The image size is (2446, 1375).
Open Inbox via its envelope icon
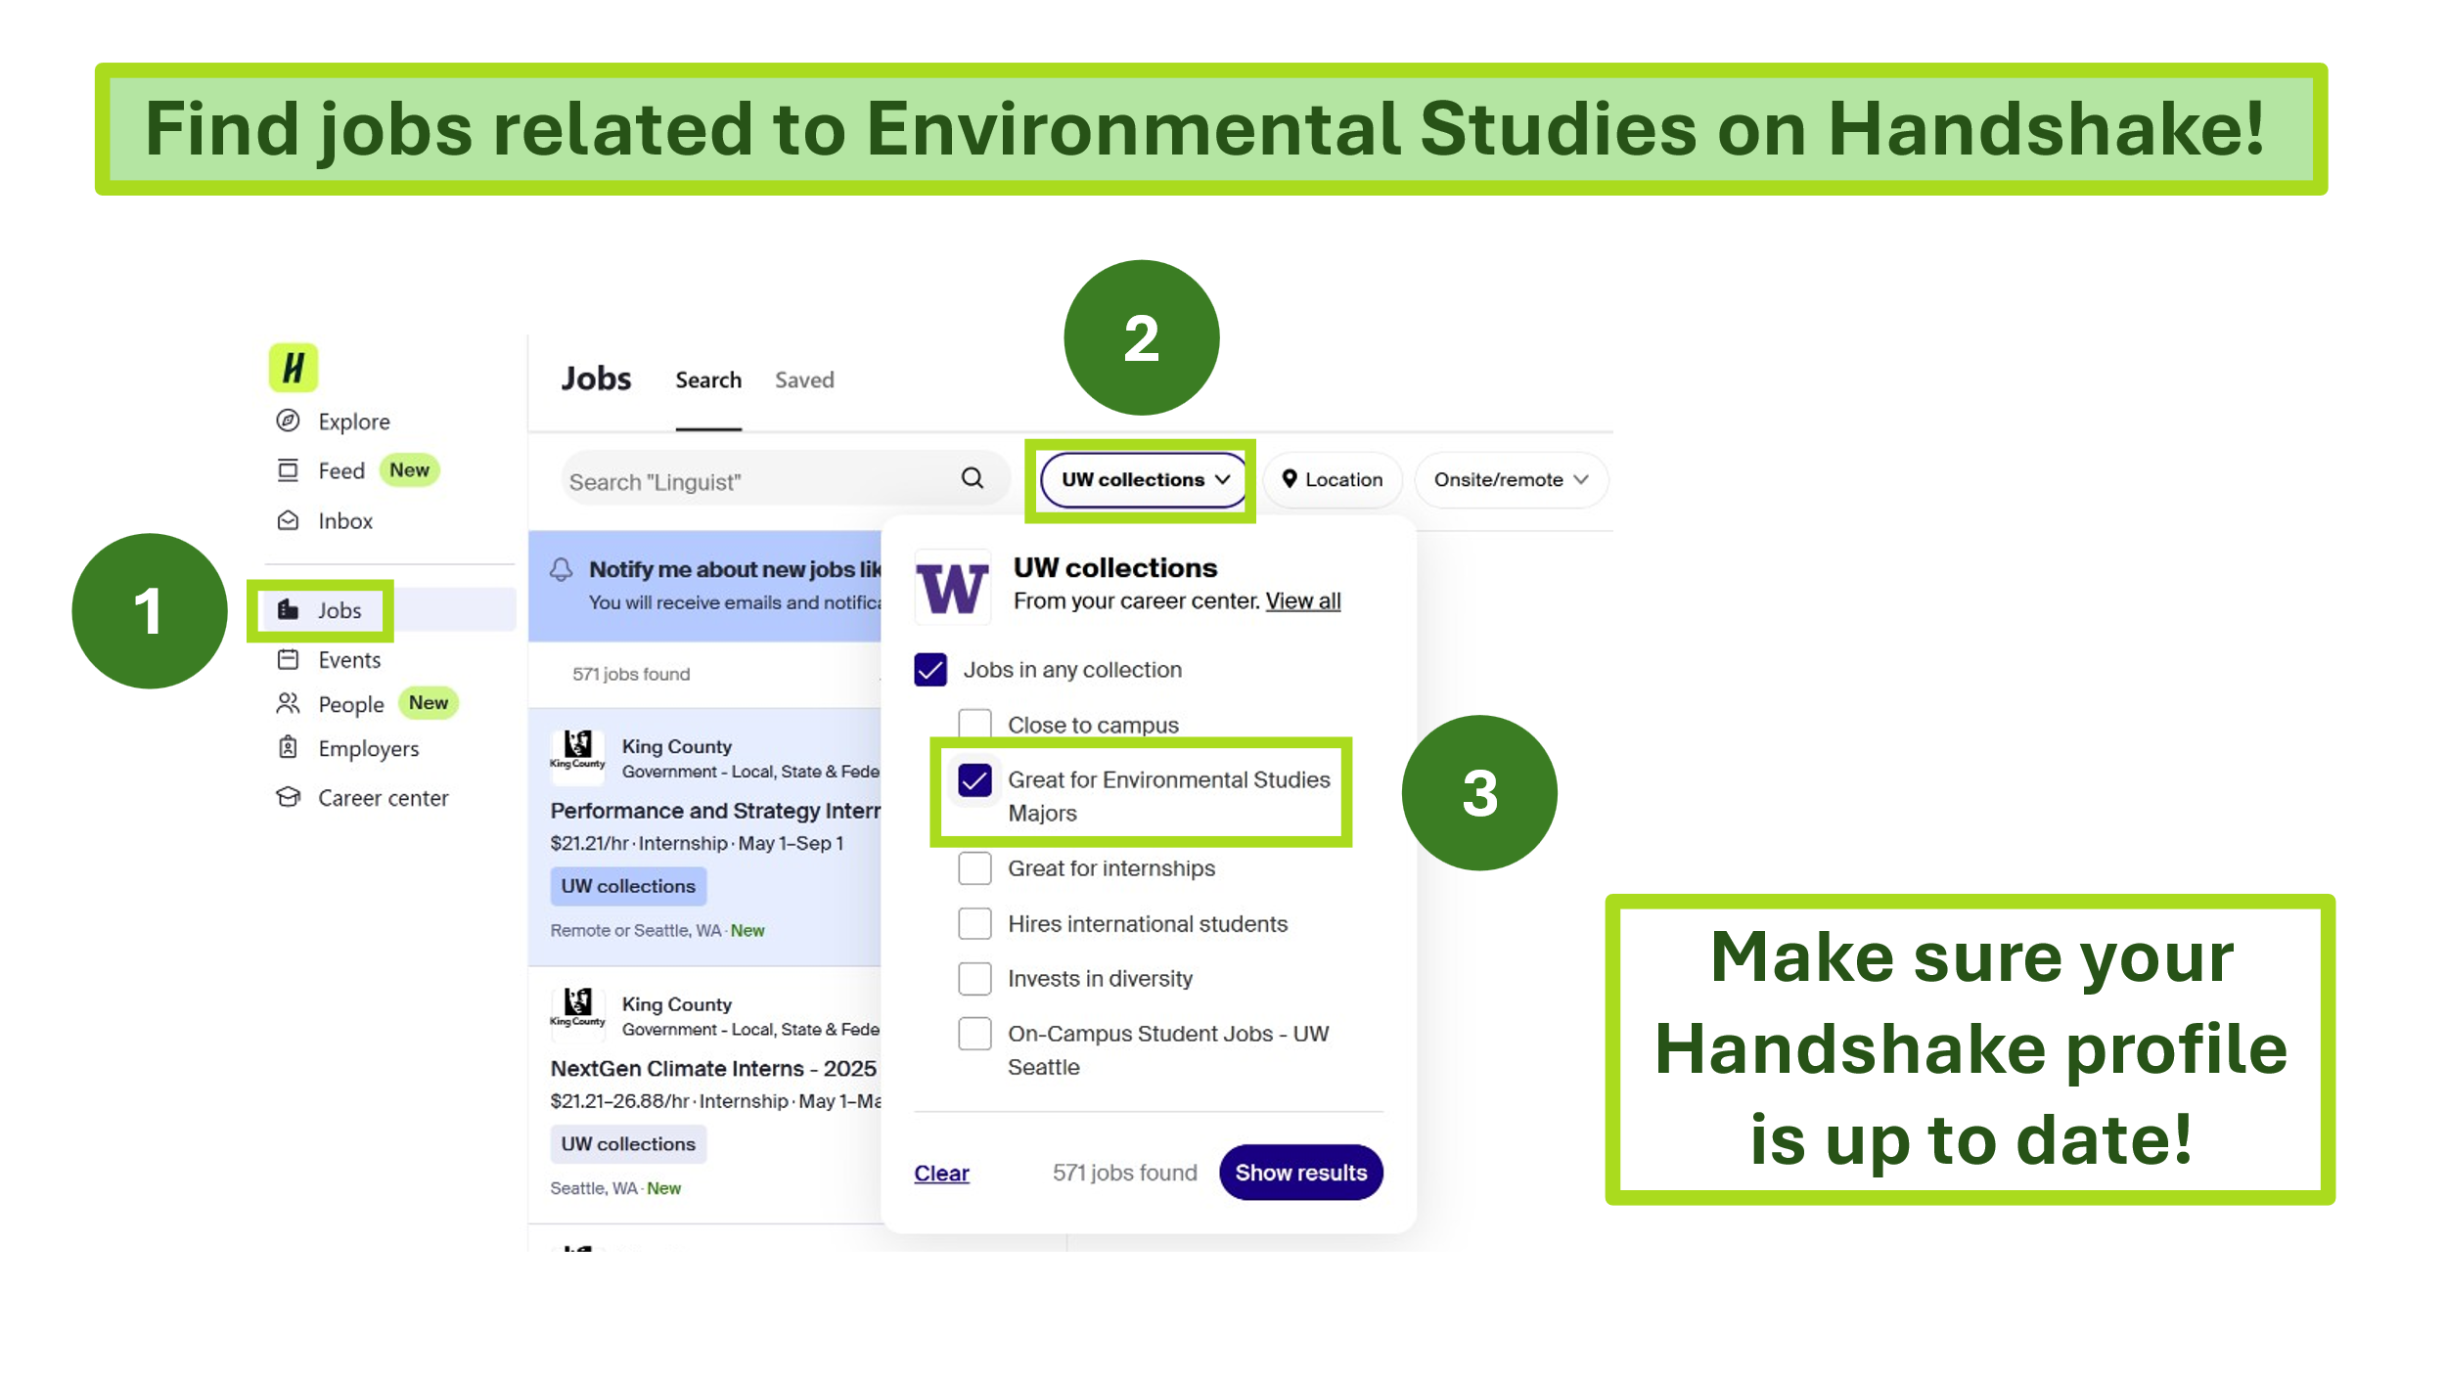[288, 520]
